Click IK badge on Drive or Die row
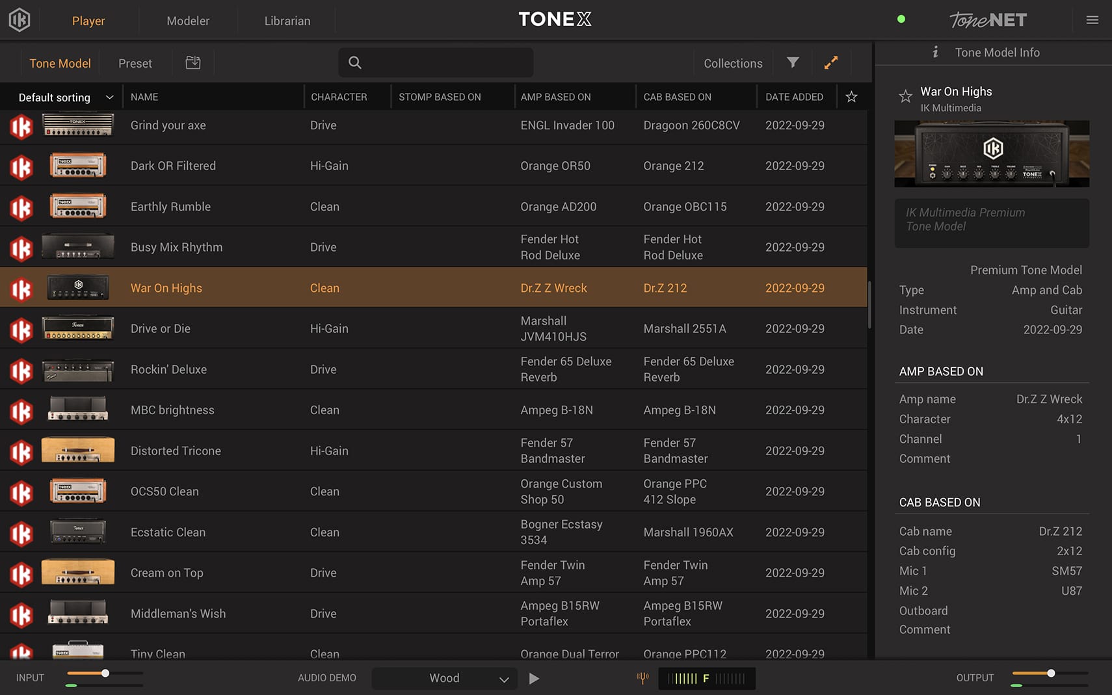 [21, 330]
